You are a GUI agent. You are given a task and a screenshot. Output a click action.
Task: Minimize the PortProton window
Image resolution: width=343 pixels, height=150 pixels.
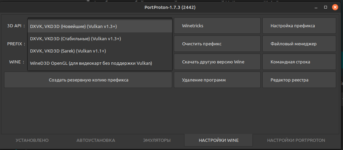click(x=317, y=7)
